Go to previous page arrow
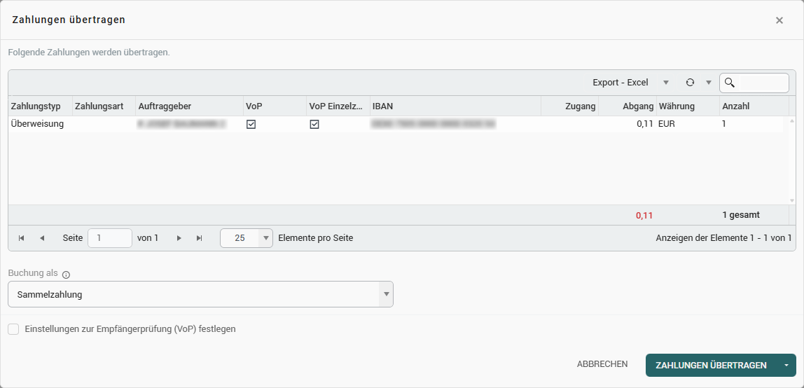Image resolution: width=804 pixels, height=388 pixels. pos(42,238)
